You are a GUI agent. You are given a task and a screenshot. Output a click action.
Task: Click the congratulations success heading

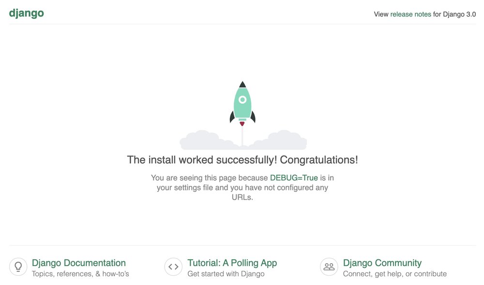[x=242, y=159]
